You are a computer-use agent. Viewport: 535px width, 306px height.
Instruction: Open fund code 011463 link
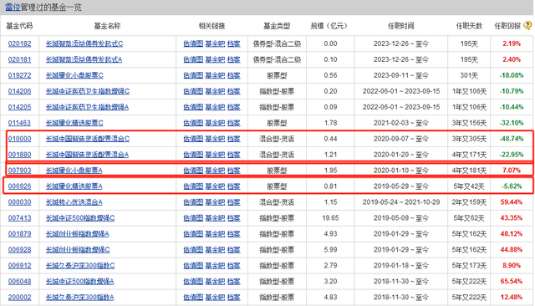(19, 123)
